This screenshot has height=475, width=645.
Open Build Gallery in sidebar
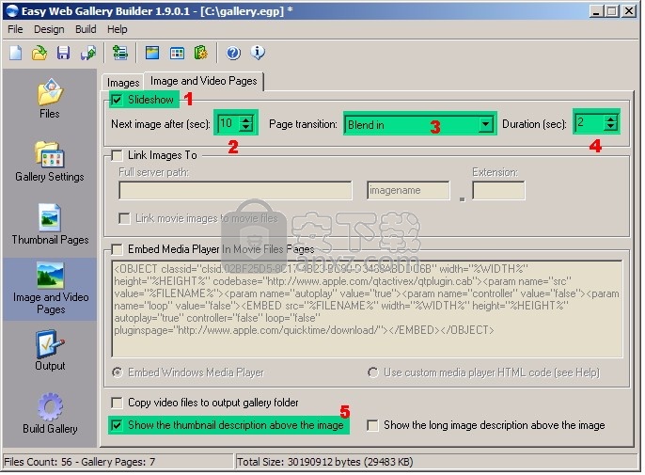50,413
